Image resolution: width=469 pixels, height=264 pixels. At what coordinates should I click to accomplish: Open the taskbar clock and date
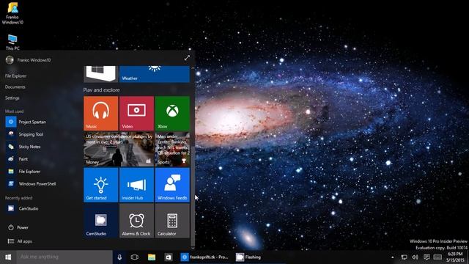click(456, 257)
